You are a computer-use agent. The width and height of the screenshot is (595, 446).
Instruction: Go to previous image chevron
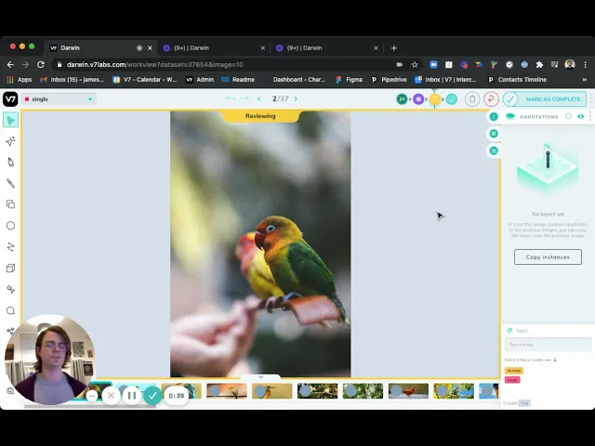pyautogui.click(x=259, y=99)
